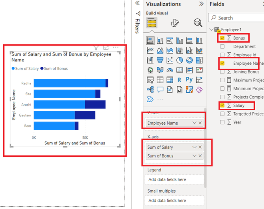Choose the Clustered column chart visual
This screenshot has width=264, height=209.
coord(180,40)
